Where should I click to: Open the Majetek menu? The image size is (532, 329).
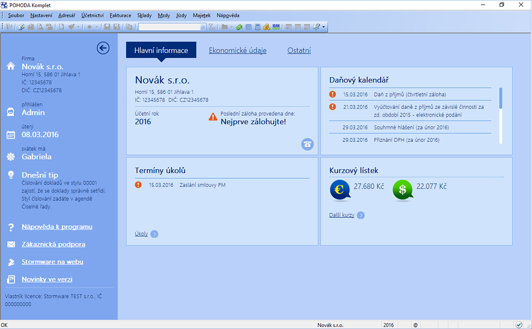(202, 15)
